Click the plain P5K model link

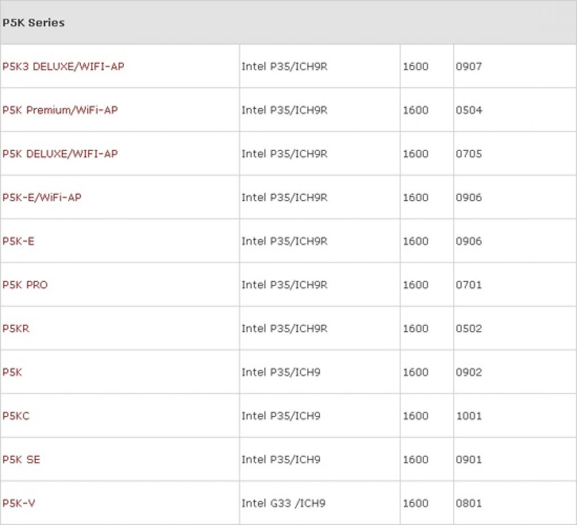(x=12, y=372)
